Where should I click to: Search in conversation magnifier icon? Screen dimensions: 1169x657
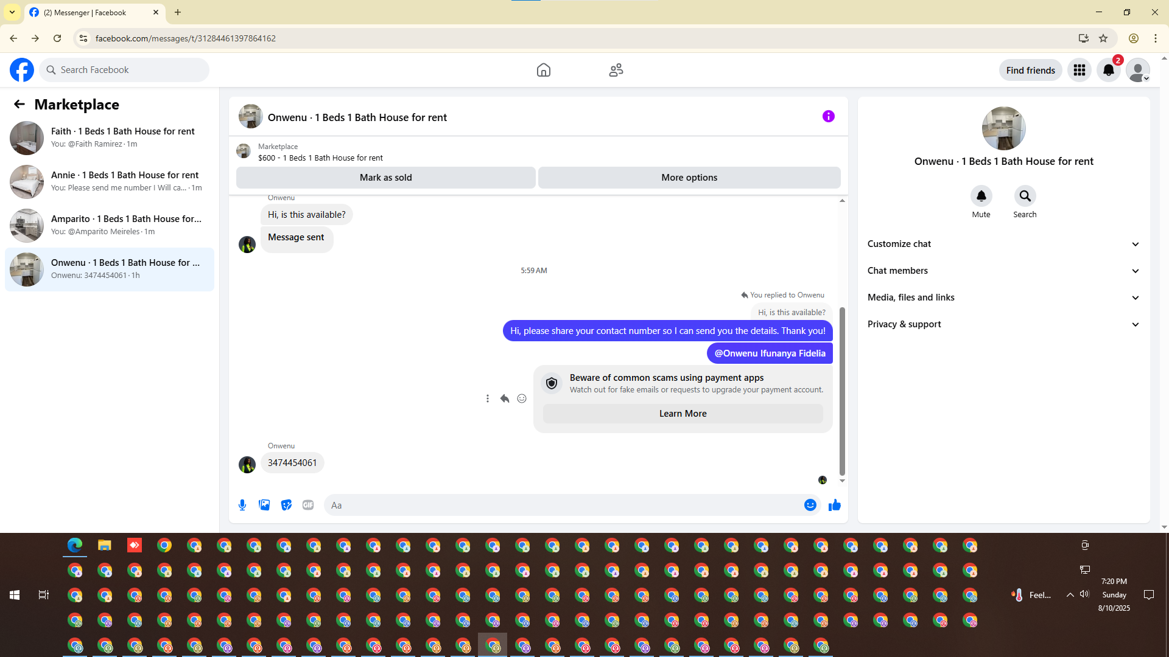click(1025, 196)
